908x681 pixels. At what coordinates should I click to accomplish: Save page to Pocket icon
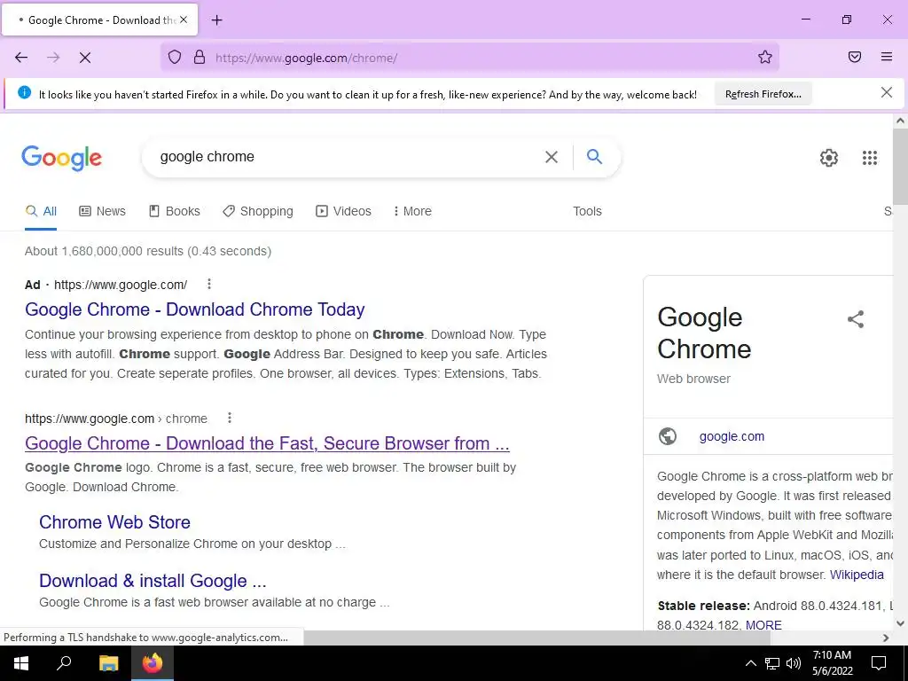point(855,57)
